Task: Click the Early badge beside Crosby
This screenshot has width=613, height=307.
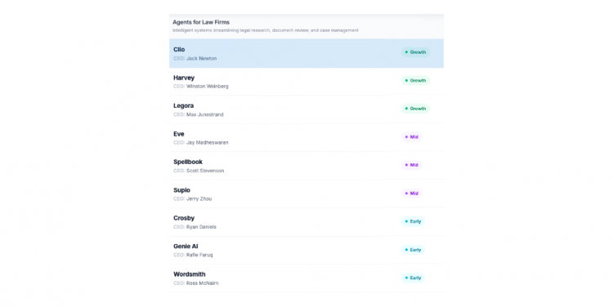Action: [413, 221]
